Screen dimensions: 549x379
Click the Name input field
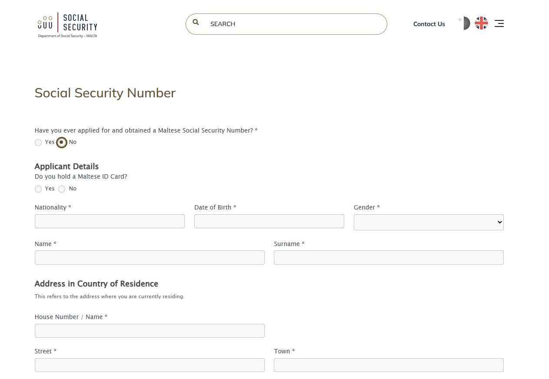[x=149, y=257]
